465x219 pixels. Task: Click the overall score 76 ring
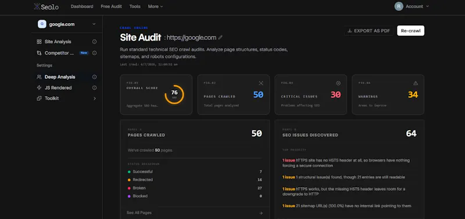[174, 94]
